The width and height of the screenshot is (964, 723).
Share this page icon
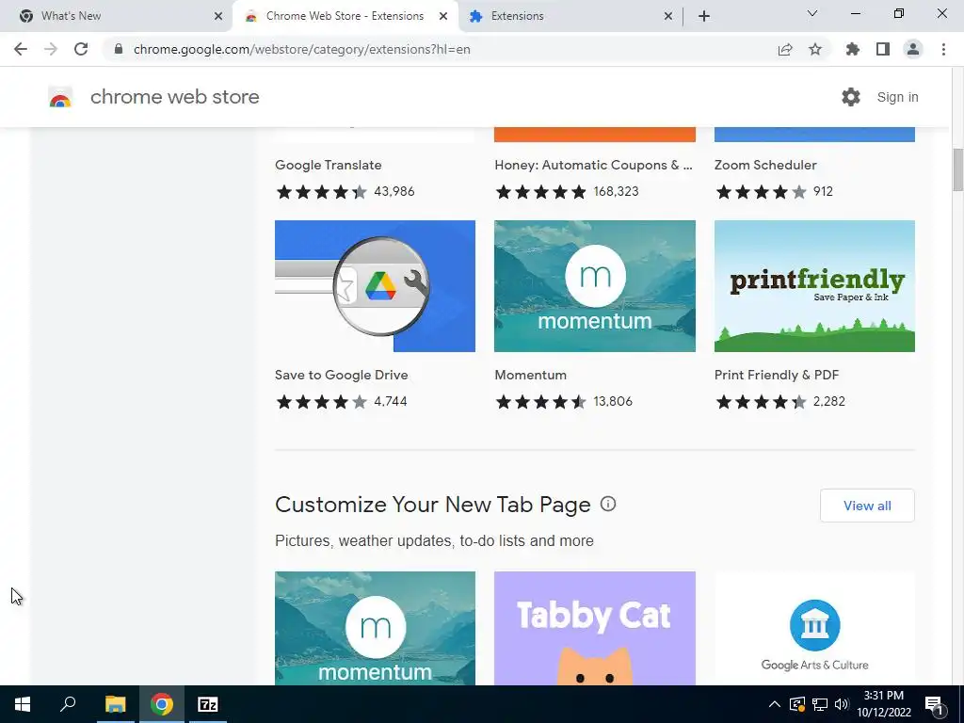click(x=785, y=49)
